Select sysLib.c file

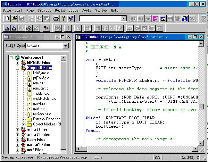pos(39,109)
